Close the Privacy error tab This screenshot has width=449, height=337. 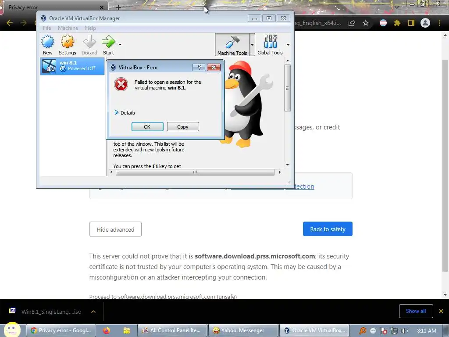102,7
